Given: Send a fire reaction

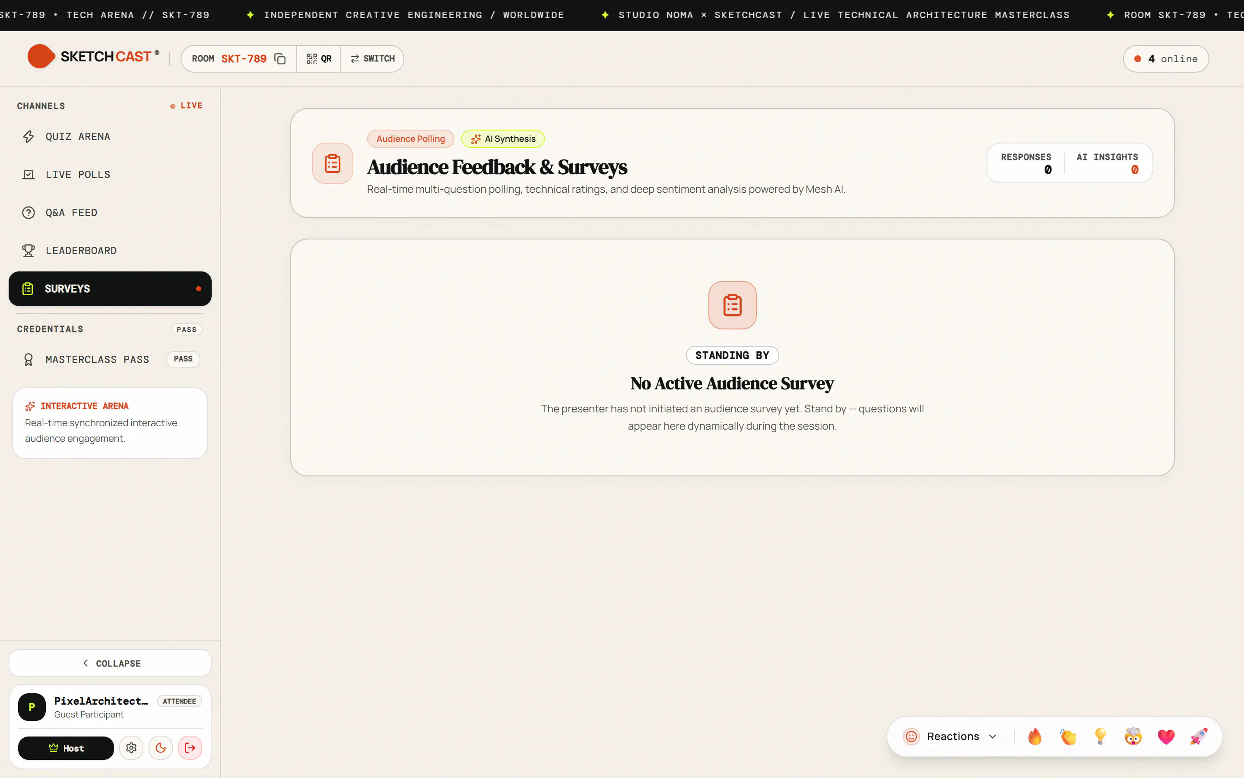Looking at the screenshot, I should tap(1035, 737).
